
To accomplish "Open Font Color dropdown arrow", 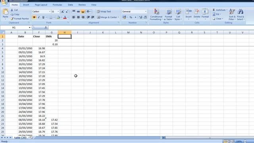I will pos(68,17).
